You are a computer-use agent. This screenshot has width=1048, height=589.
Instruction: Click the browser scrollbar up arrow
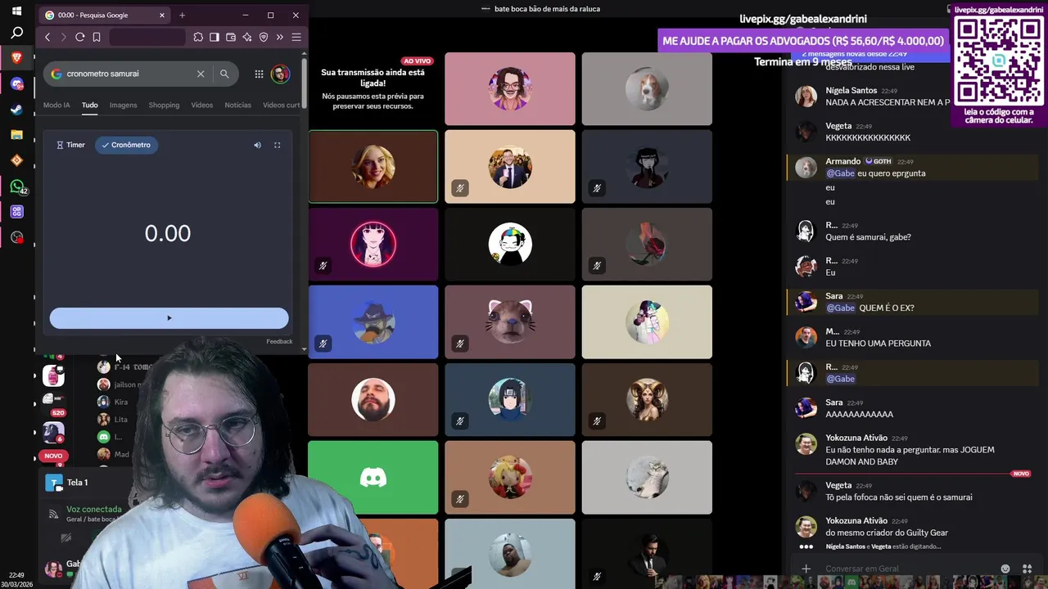pyautogui.click(x=305, y=55)
